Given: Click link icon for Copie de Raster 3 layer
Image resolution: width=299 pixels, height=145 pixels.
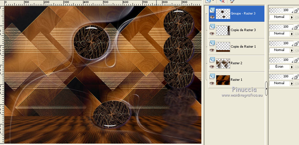Looking at the screenshot, I should click(296, 27).
